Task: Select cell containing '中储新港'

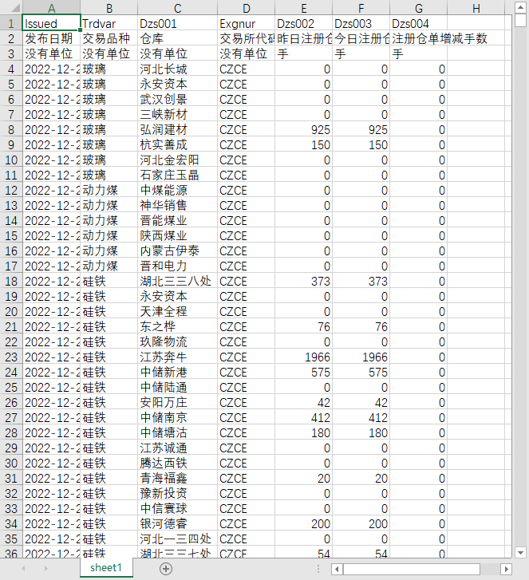Action: coord(178,372)
